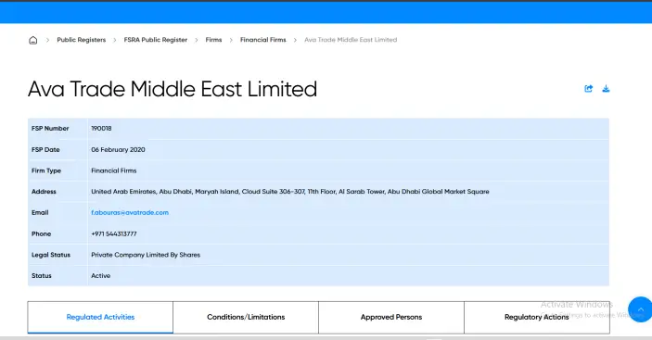
Task: Switch to the Regulatory Actions tab
Action: (x=537, y=317)
